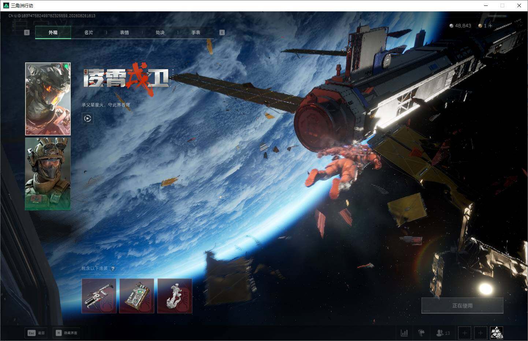Open the green-lit device paint item
Viewport: 528px width, 341px height.
coord(137,296)
